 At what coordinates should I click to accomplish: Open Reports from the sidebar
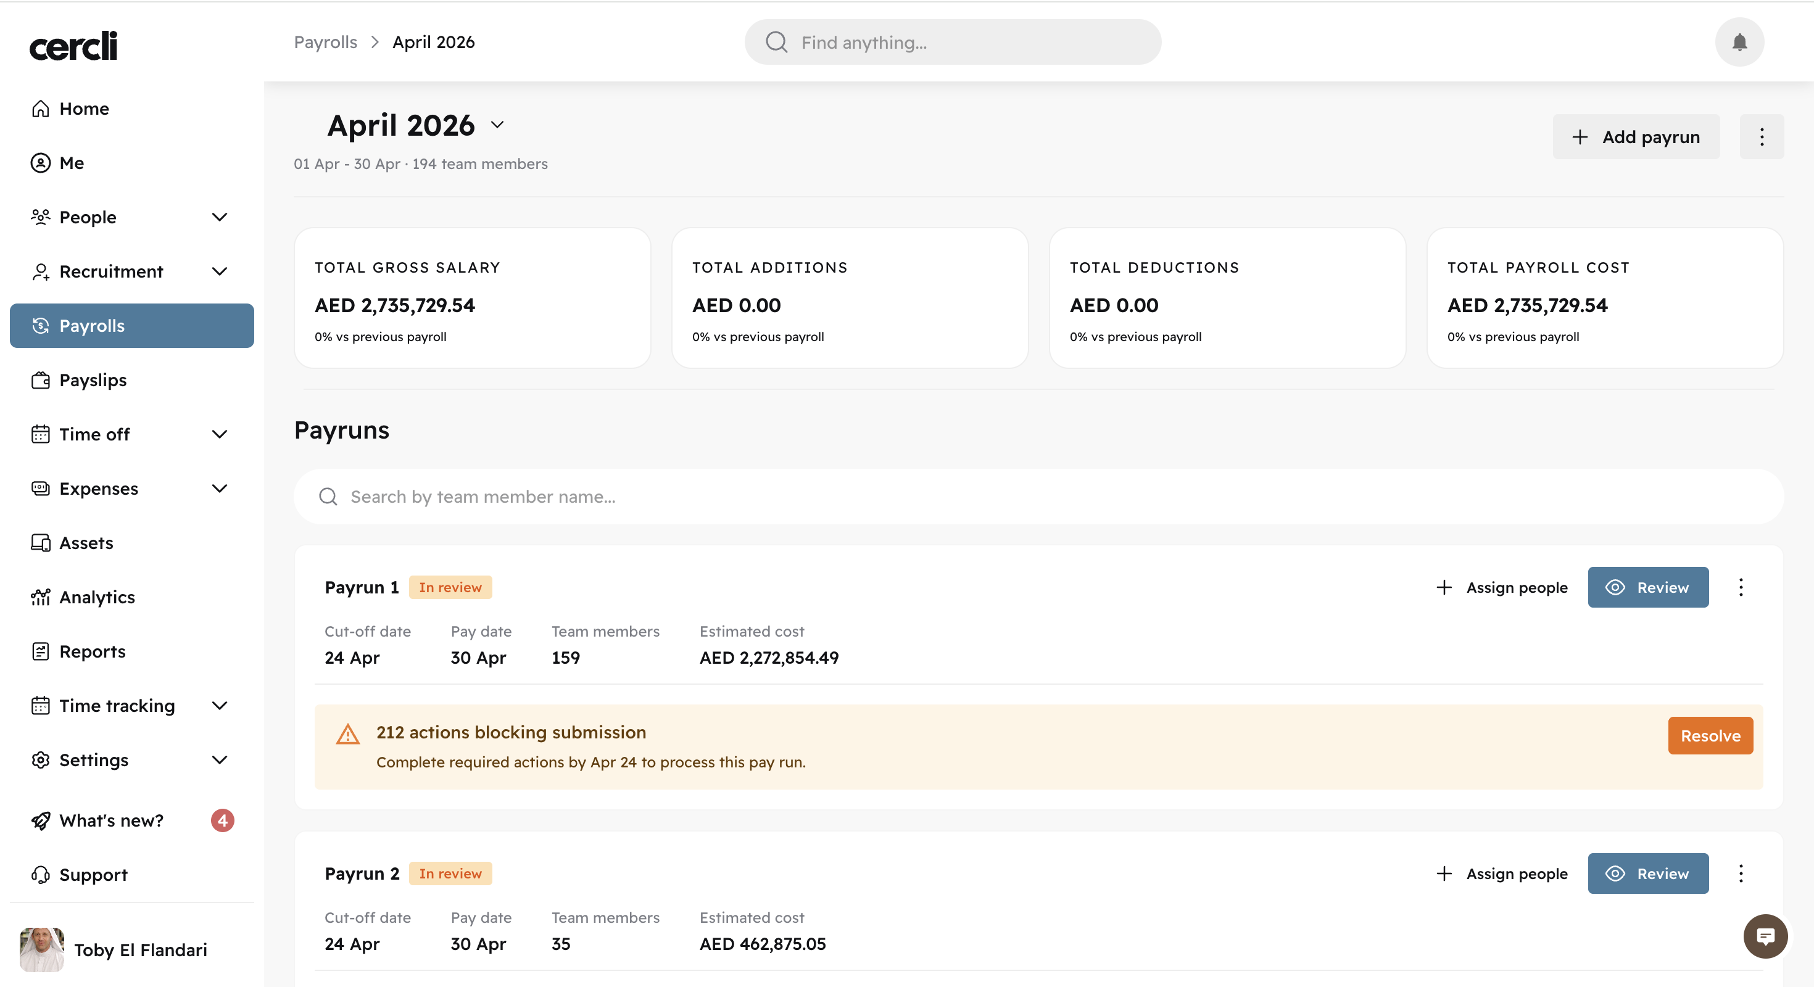click(x=93, y=651)
